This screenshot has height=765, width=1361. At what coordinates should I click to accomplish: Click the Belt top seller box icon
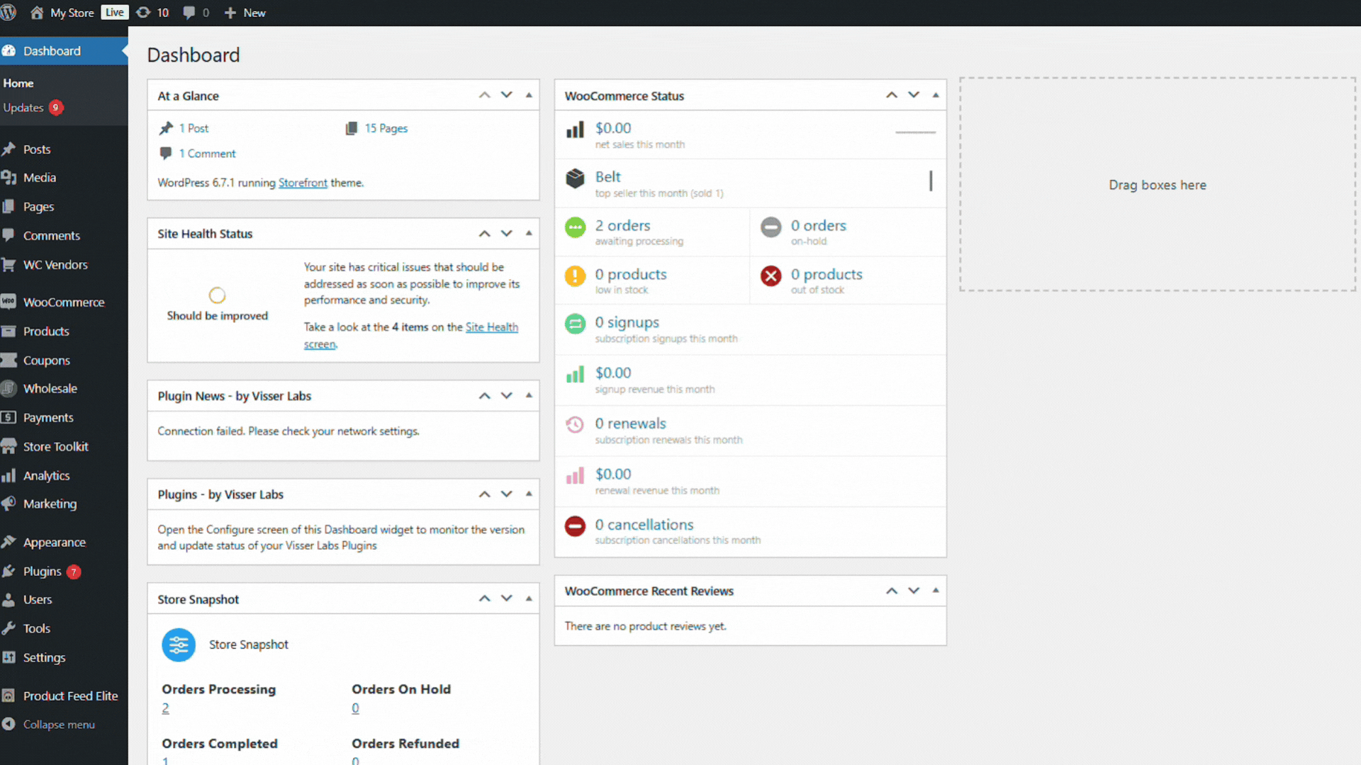pyautogui.click(x=575, y=178)
